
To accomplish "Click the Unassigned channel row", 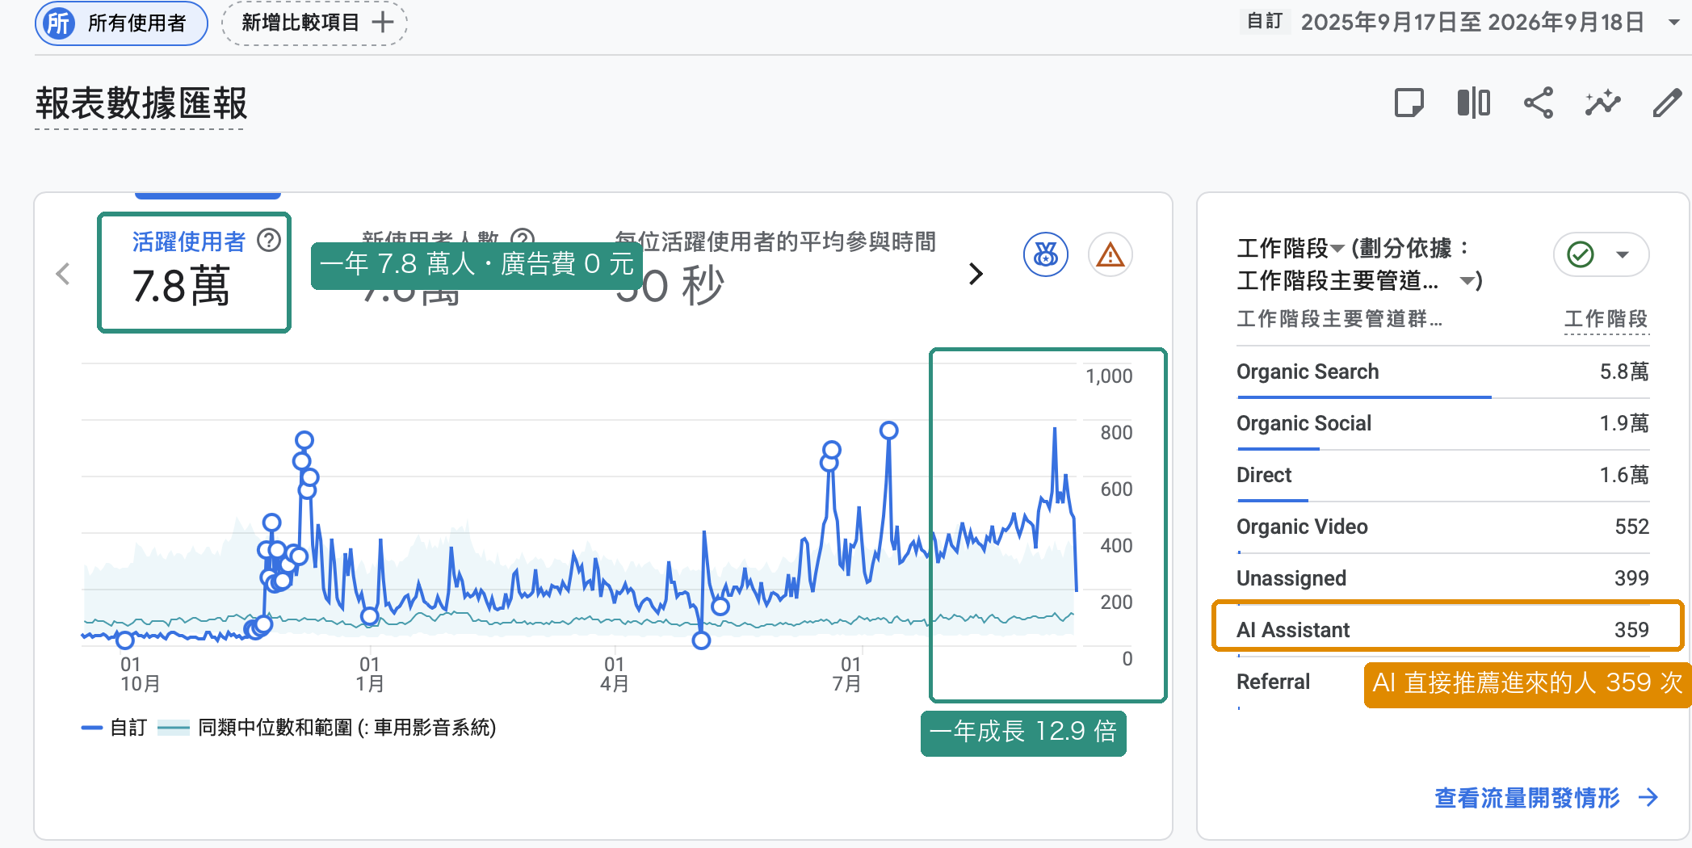I will pyautogui.click(x=1442, y=578).
